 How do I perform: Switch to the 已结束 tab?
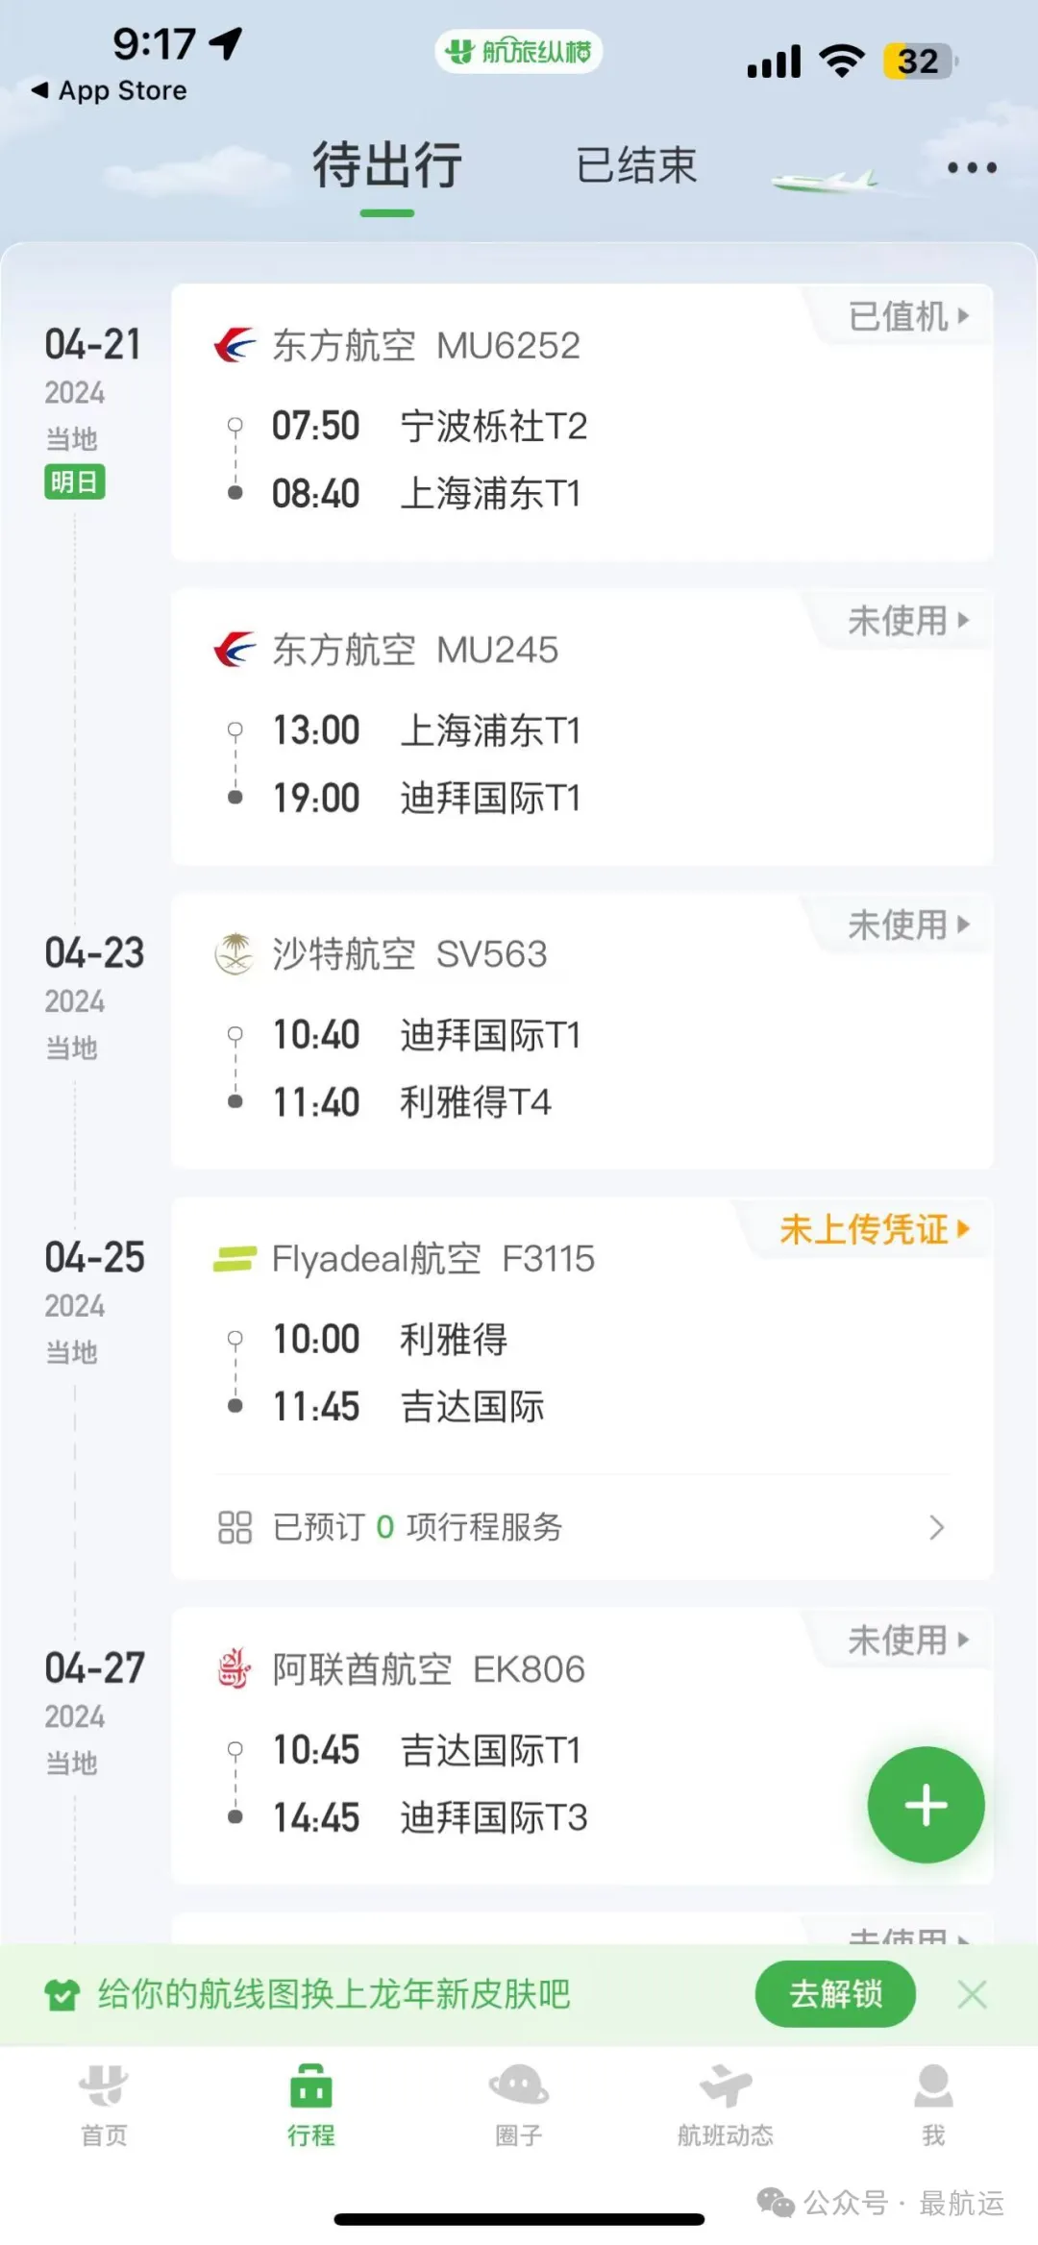[x=636, y=165]
